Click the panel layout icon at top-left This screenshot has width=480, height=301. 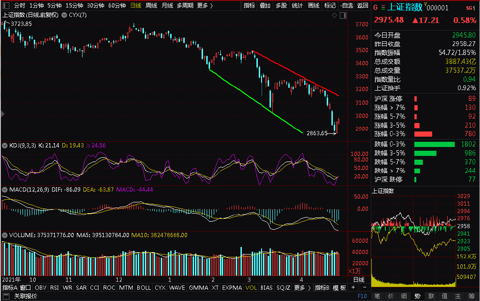(6, 6)
